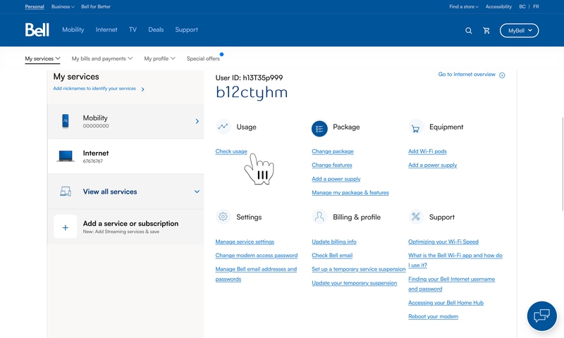Click the Equipment cart icon
Screen dimensions: 564x338
416,127
